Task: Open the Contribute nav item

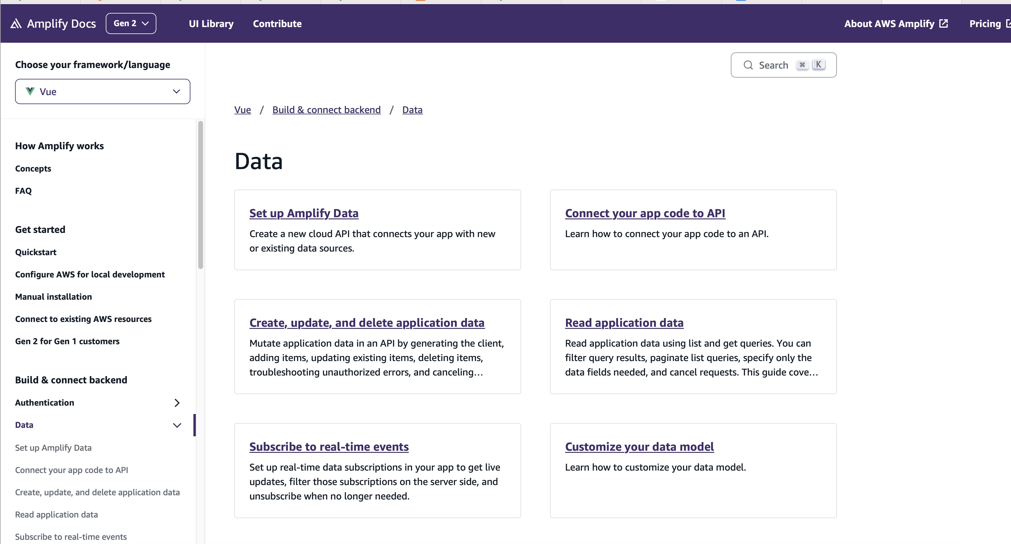Action: coord(277,23)
